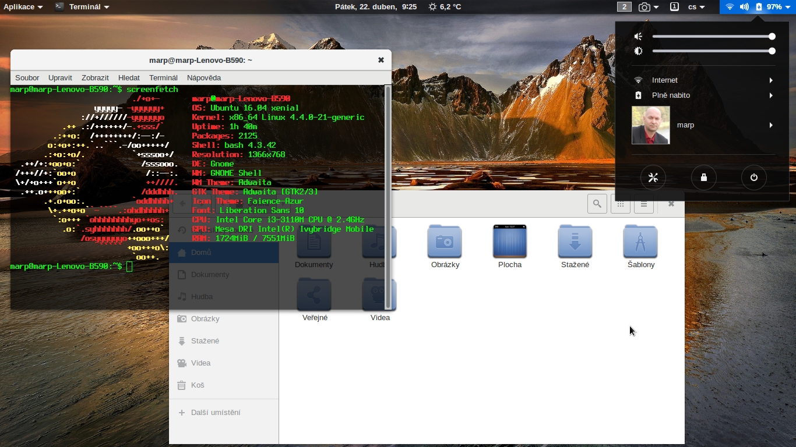The height and width of the screenshot is (447, 796).
Task: Click Další umístění in the Files sidebar
Action: 224,412
